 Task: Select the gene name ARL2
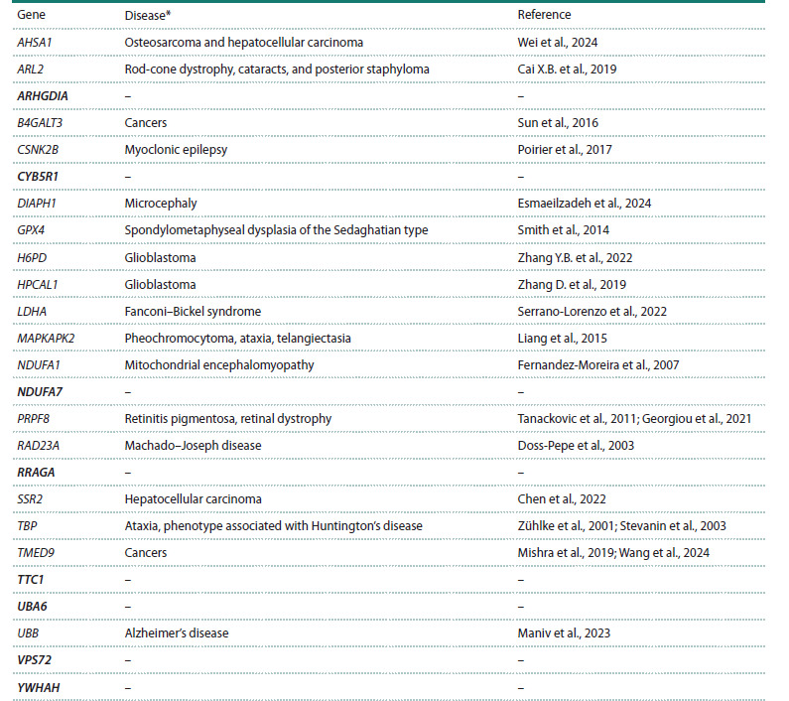tap(30, 69)
